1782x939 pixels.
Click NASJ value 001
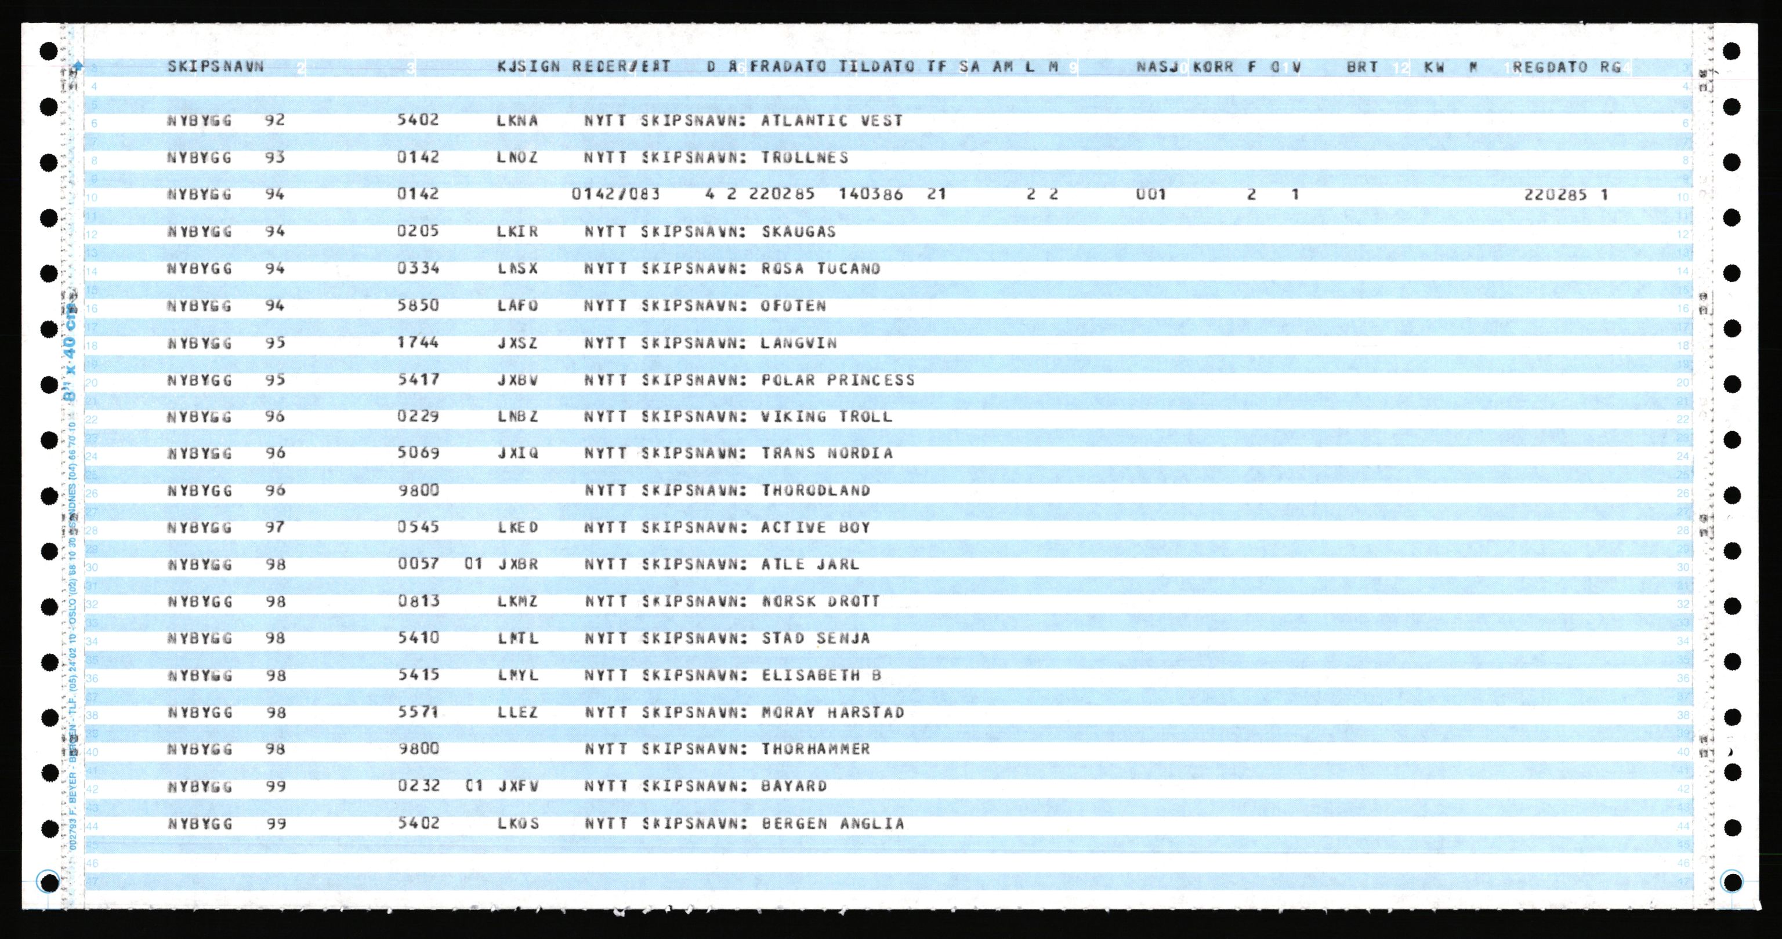(x=1151, y=194)
